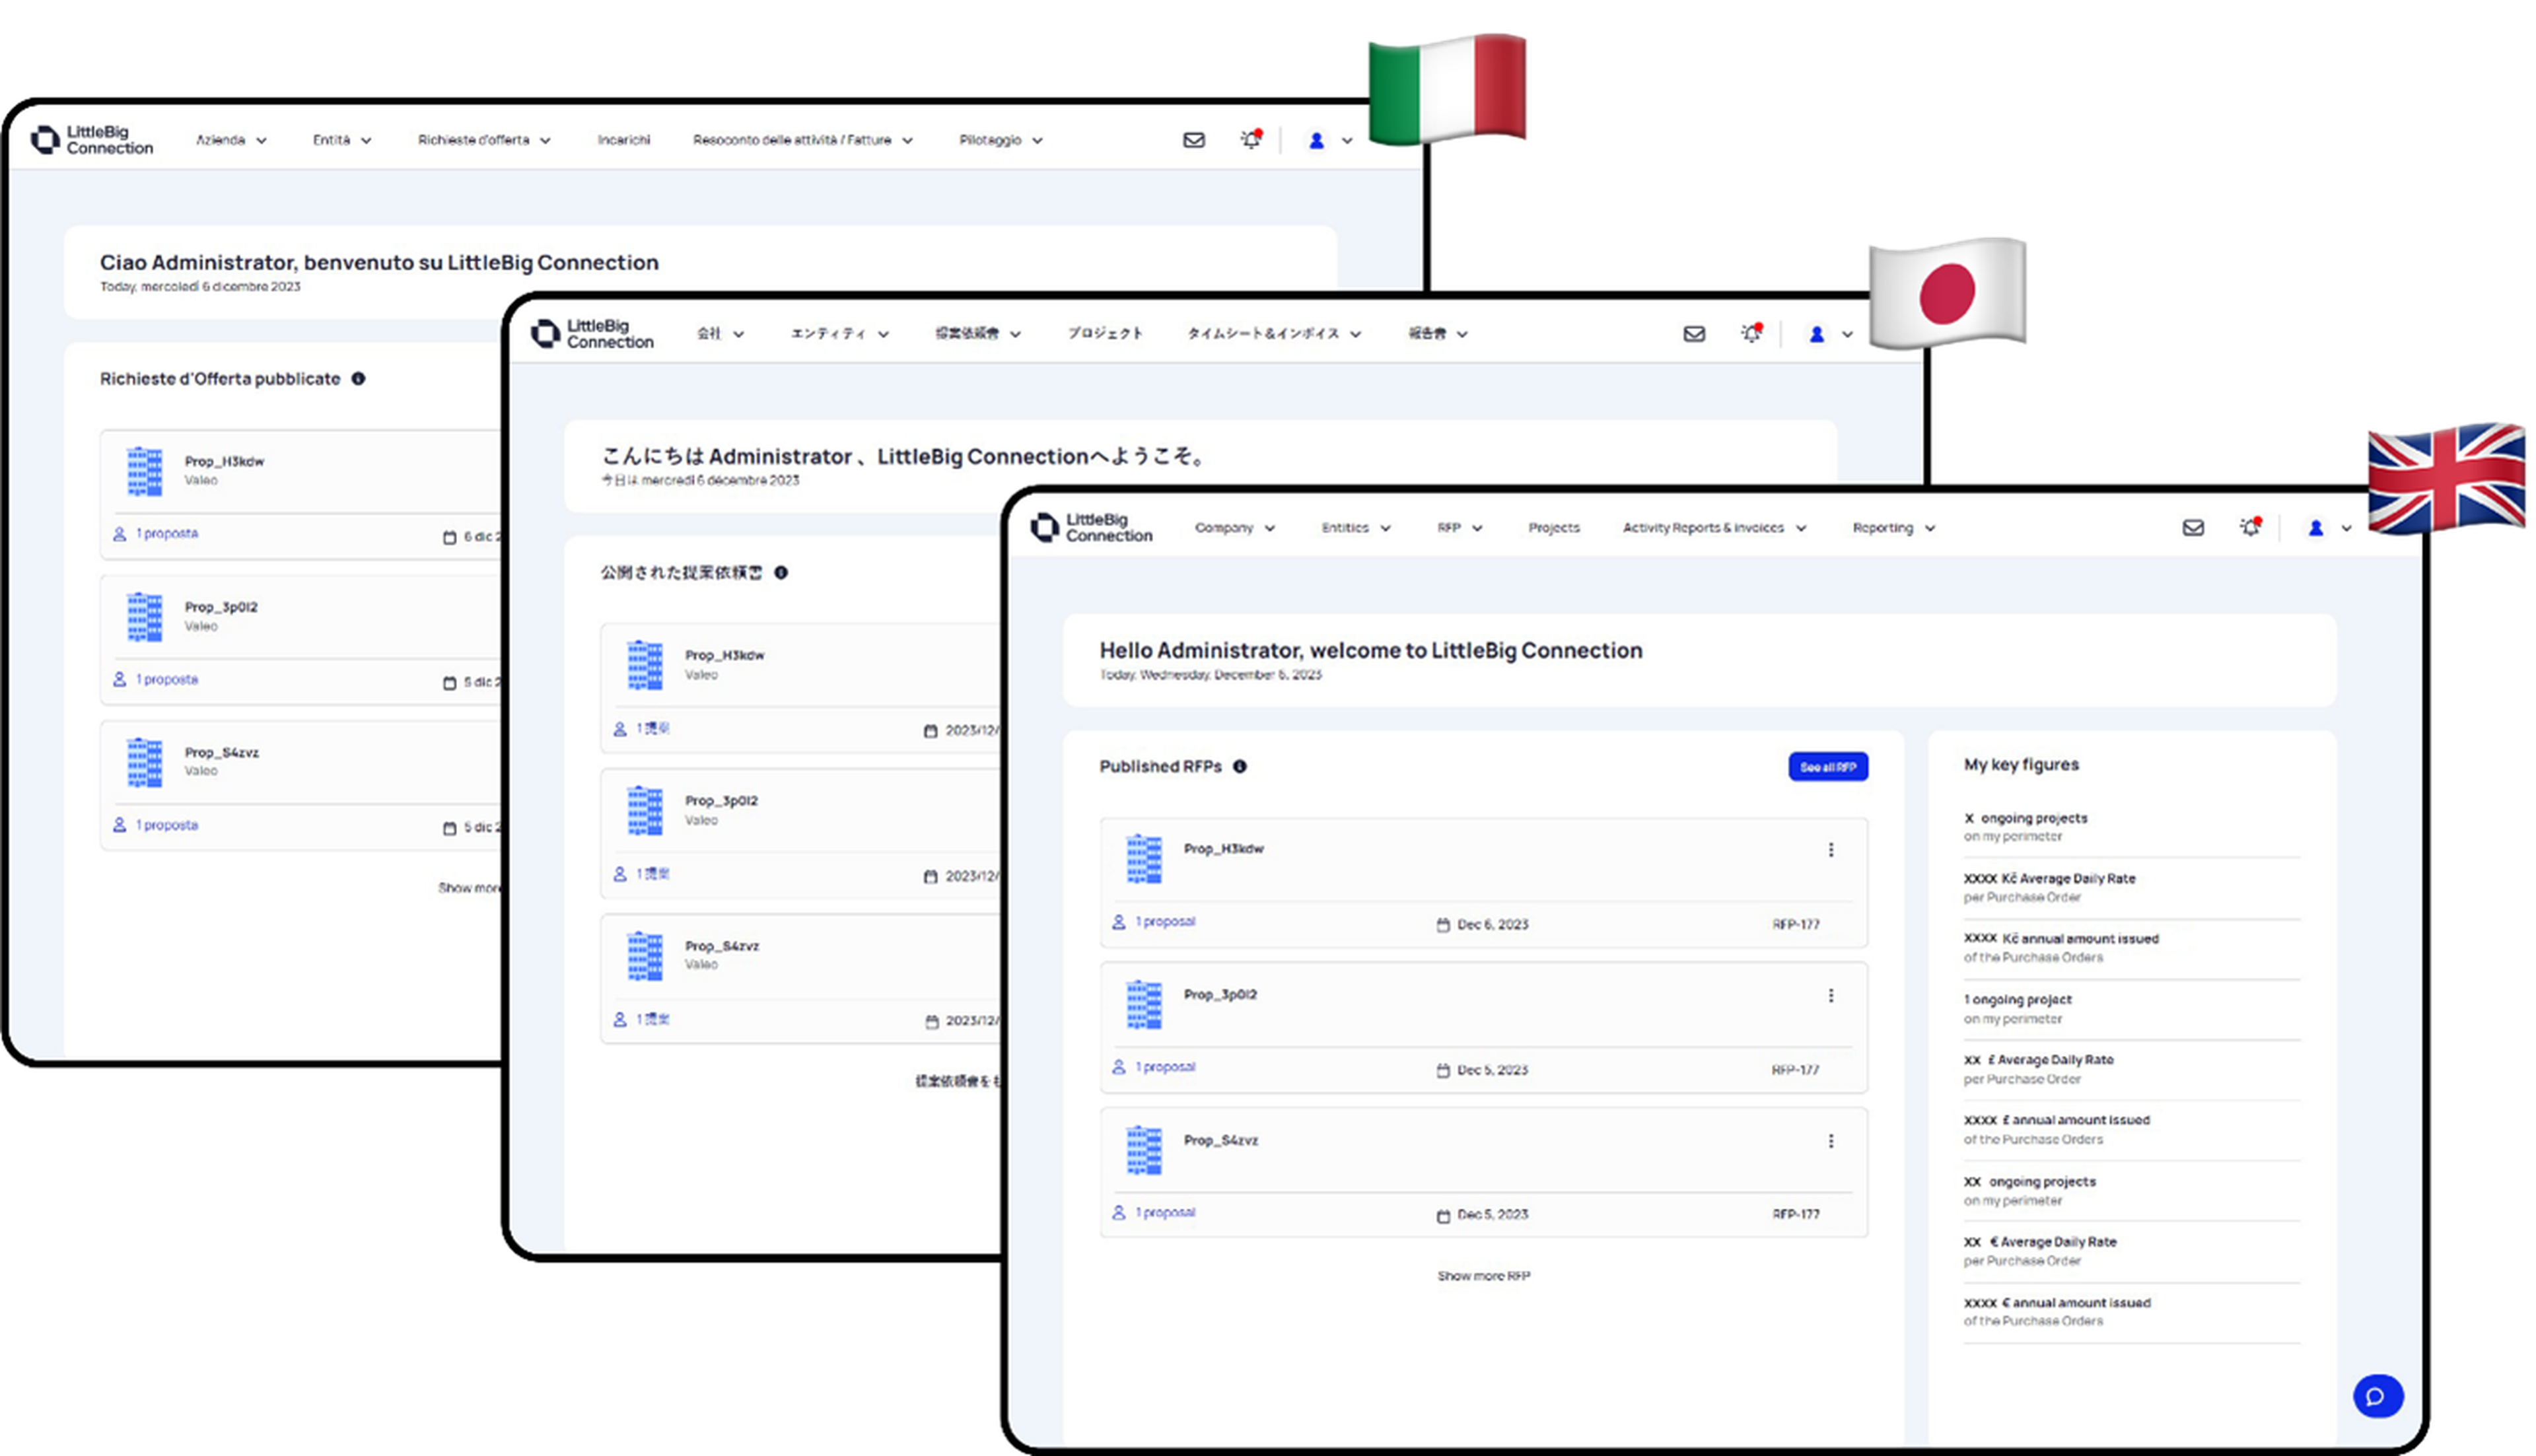Expand the Entities dropdown menu
The width and height of the screenshot is (2536, 1456).
point(1355,528)
